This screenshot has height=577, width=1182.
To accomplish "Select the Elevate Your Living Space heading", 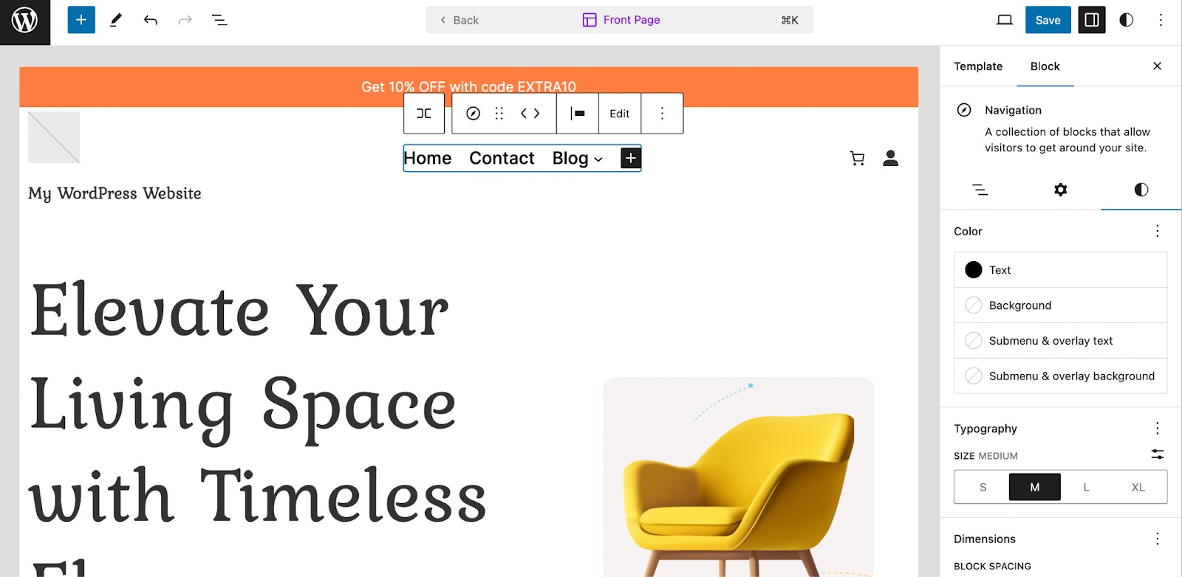I will click(258, 426).
